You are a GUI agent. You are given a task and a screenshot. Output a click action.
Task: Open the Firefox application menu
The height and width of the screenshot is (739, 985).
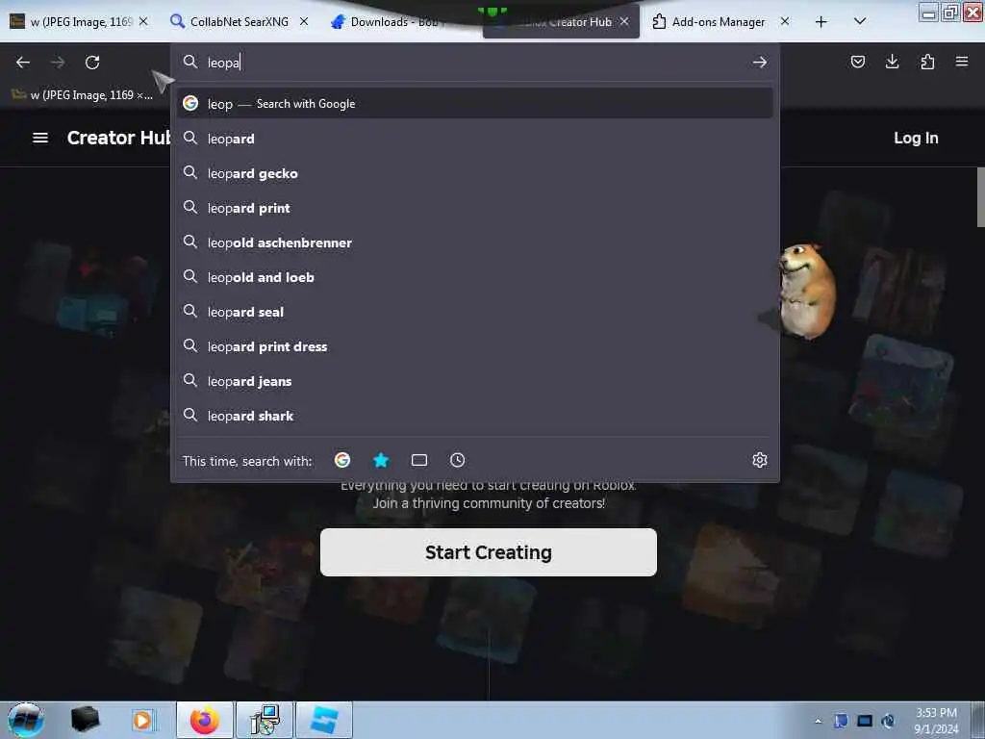[x=962, y=62]
